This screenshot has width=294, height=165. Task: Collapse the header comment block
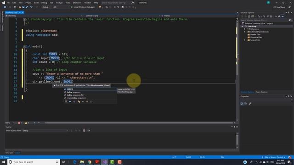24,19
